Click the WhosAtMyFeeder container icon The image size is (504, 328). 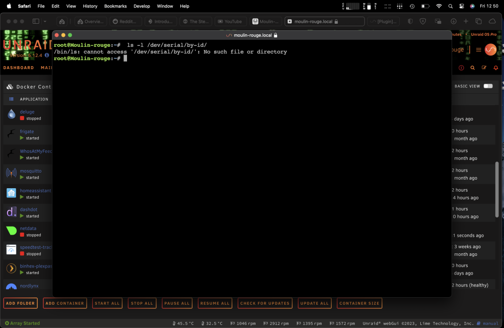coord(12,153)
